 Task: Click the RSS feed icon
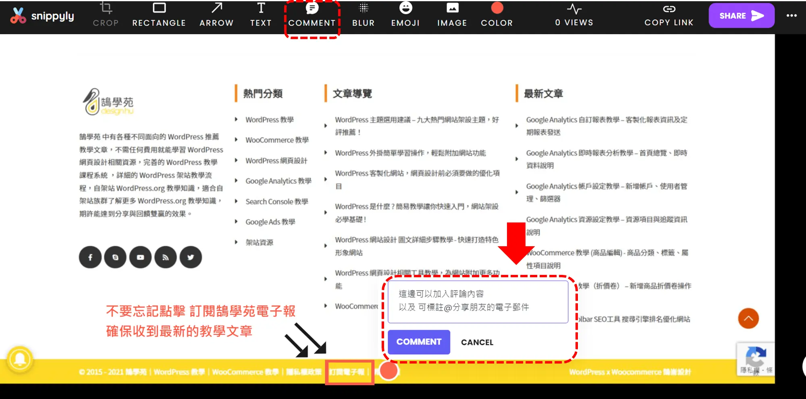pos(165,257)
